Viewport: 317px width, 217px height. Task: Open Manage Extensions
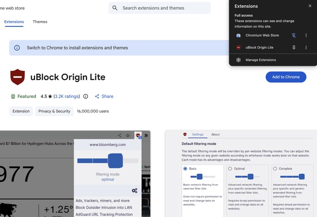click(x=273, y=60)
